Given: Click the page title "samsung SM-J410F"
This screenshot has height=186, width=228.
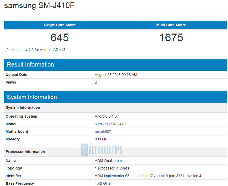Looking at the screenshot, I should (x=39, y=6).
